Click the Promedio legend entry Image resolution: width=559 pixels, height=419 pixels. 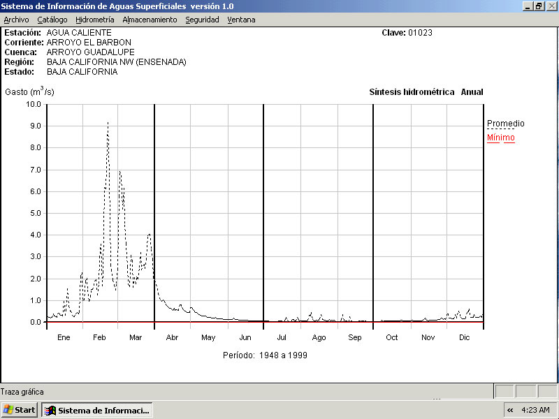(x=505, y=124)
